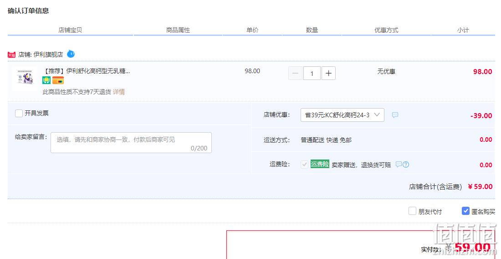Click the 无优惠 text
This screenshot has height=259, width=501.
(x=386, y=71)
